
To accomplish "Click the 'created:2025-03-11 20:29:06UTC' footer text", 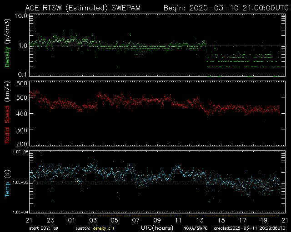I will coord(250,228).
